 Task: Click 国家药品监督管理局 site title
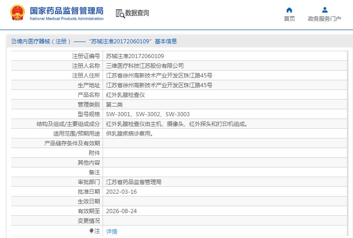[67, 11]
